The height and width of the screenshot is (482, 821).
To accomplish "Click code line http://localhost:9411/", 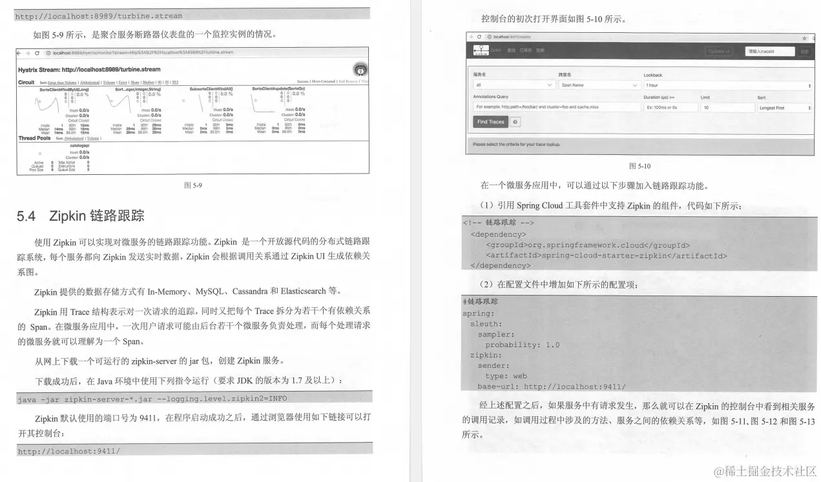I will tap(68, 451).
